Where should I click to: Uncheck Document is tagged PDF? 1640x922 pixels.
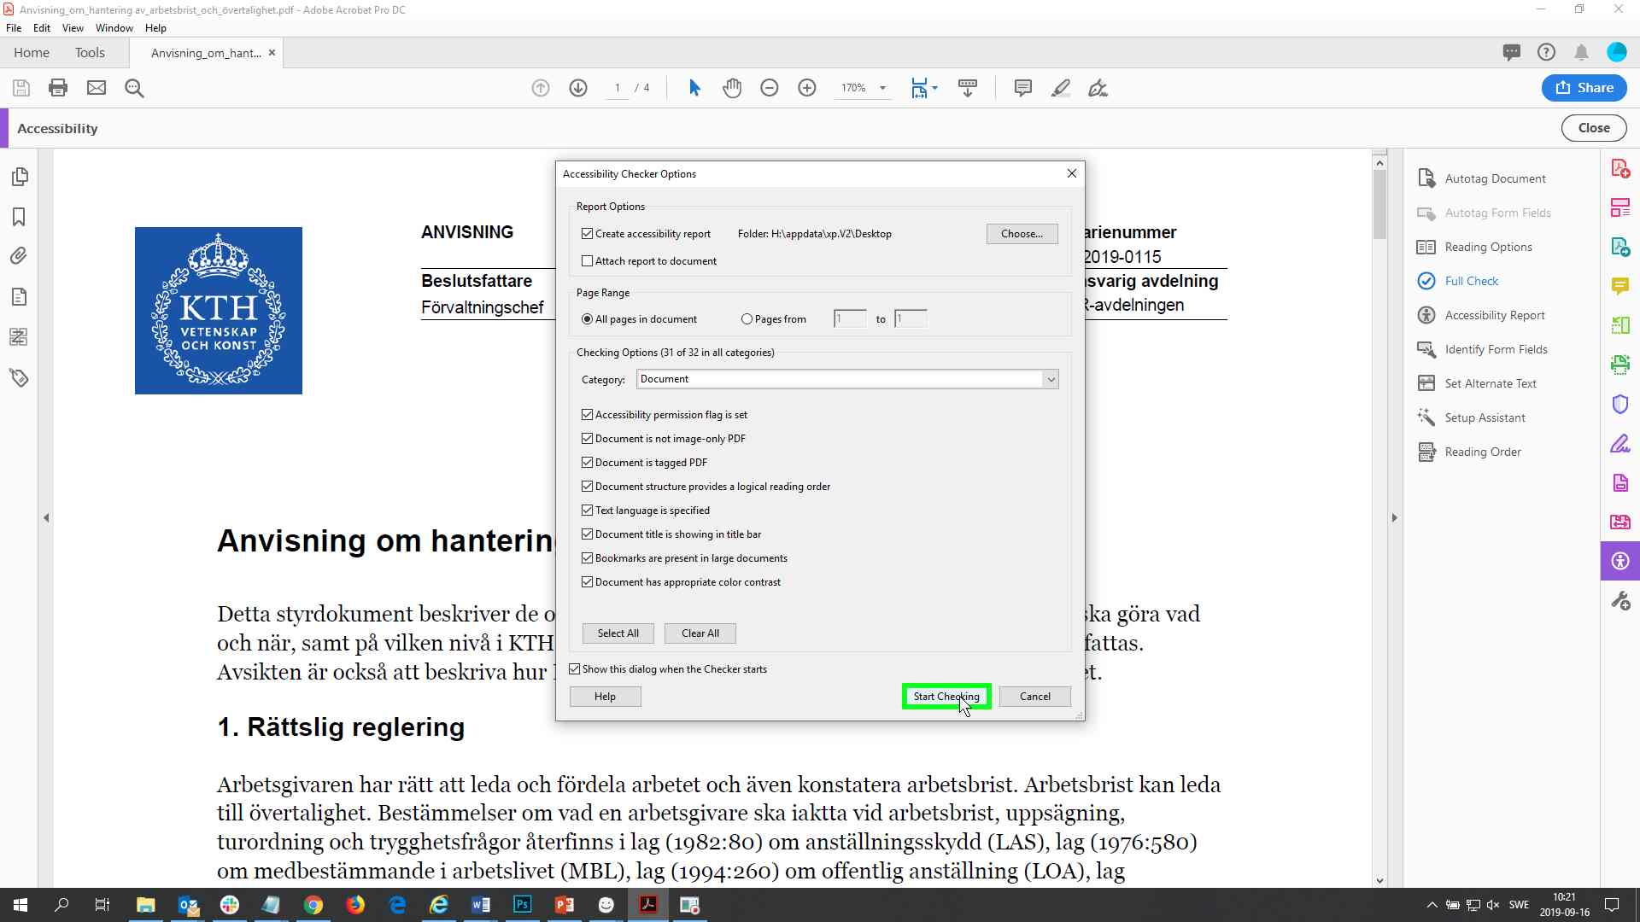[587, 463]
